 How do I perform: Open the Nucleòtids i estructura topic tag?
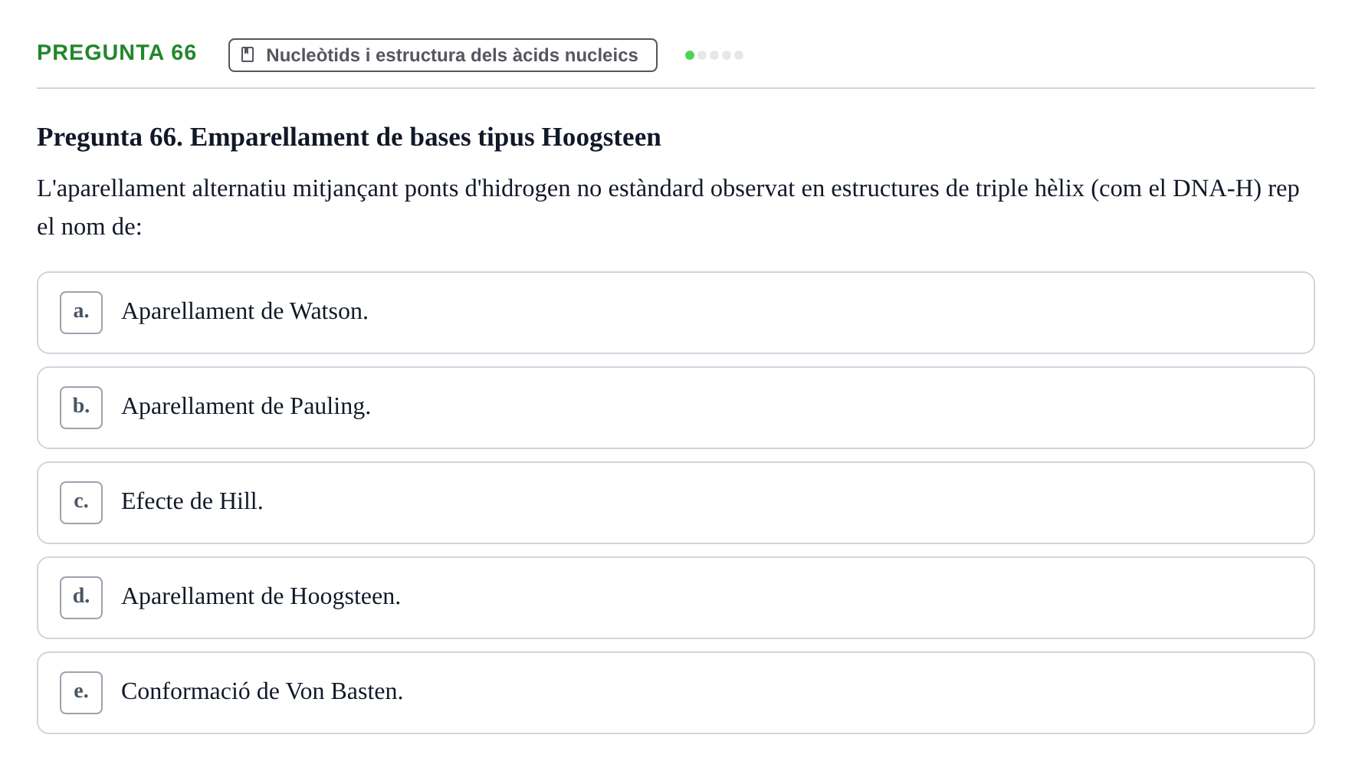point(443,55)
